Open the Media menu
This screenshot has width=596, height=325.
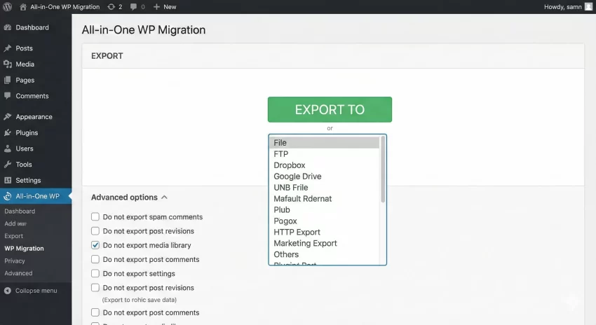[25, 64]
